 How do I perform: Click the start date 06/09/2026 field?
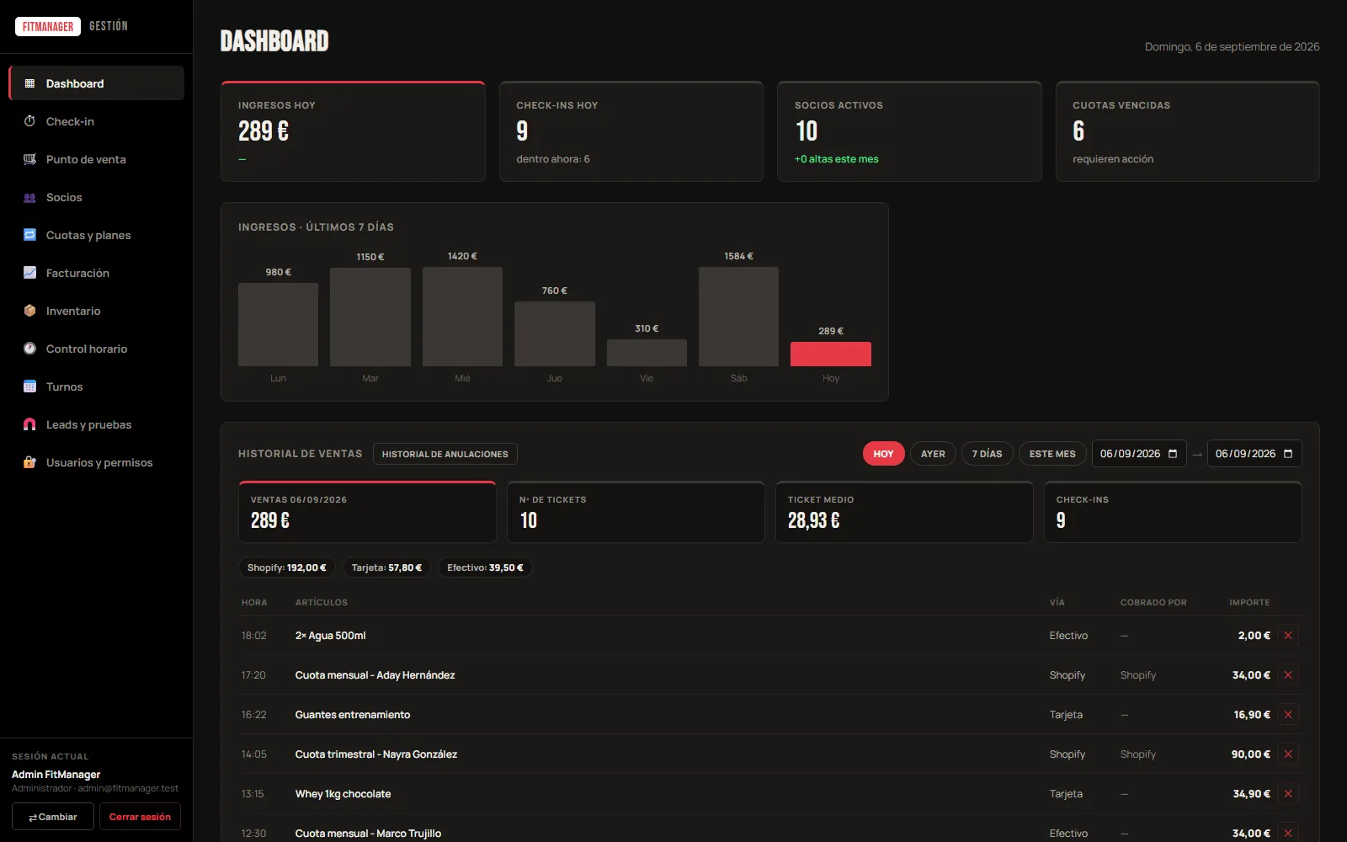[1139, 454]
